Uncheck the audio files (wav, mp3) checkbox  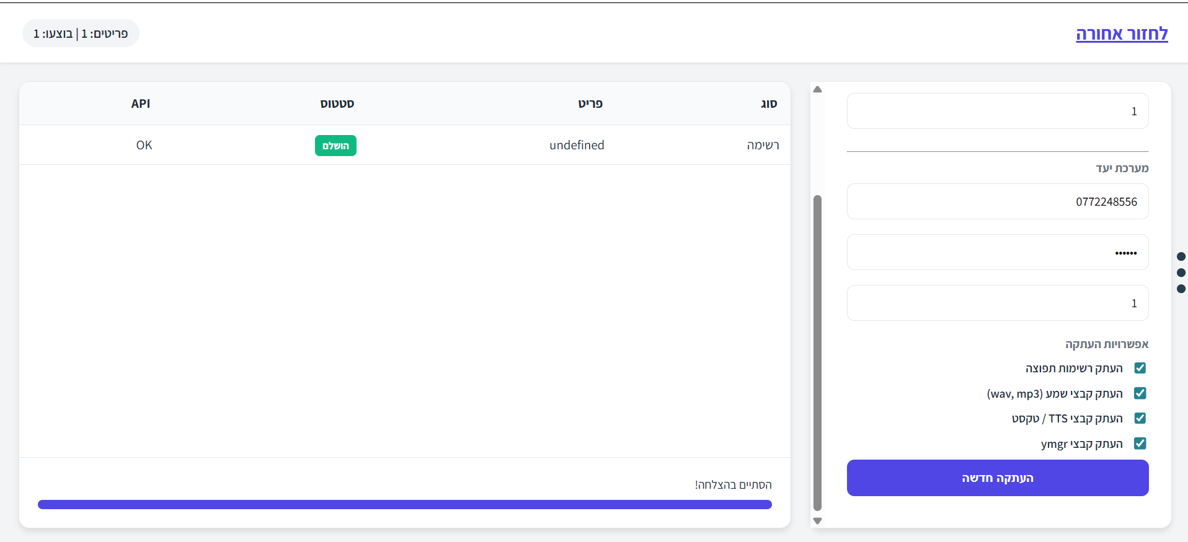(1140, 393)
